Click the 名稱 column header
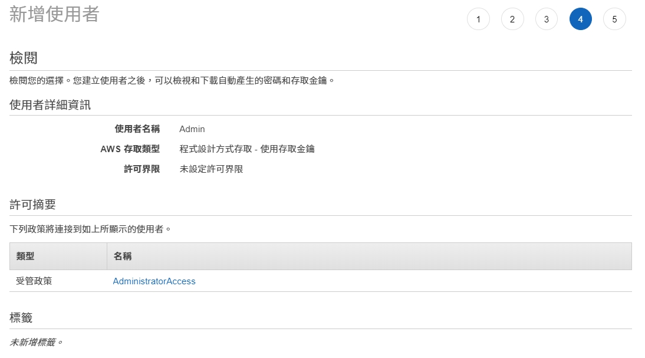Viewport: 645px width, 358px height. pyautogui.click(x=123, y=256)
